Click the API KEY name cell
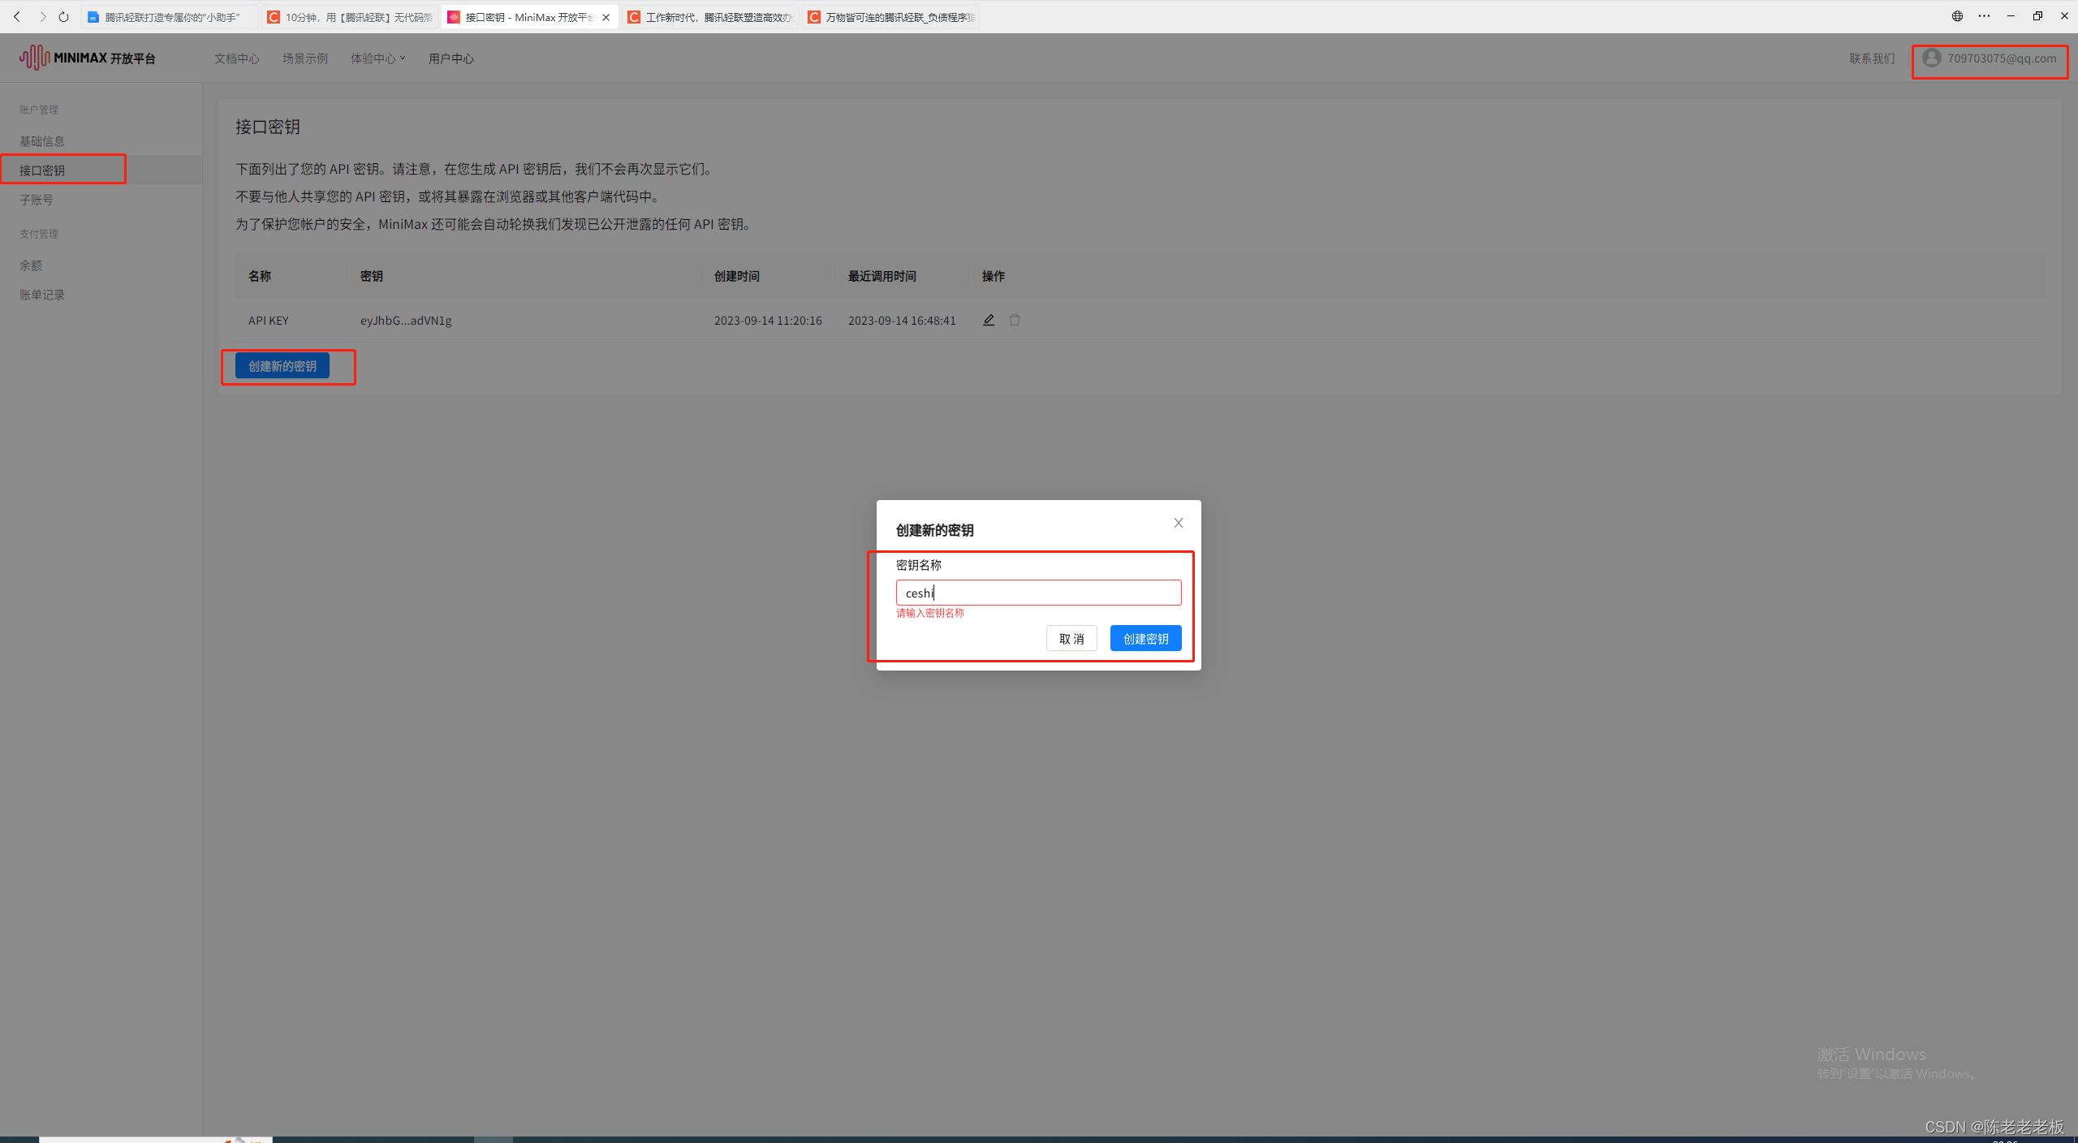This screenshot has height=1143, width=2078. click(x=269, y=321)
